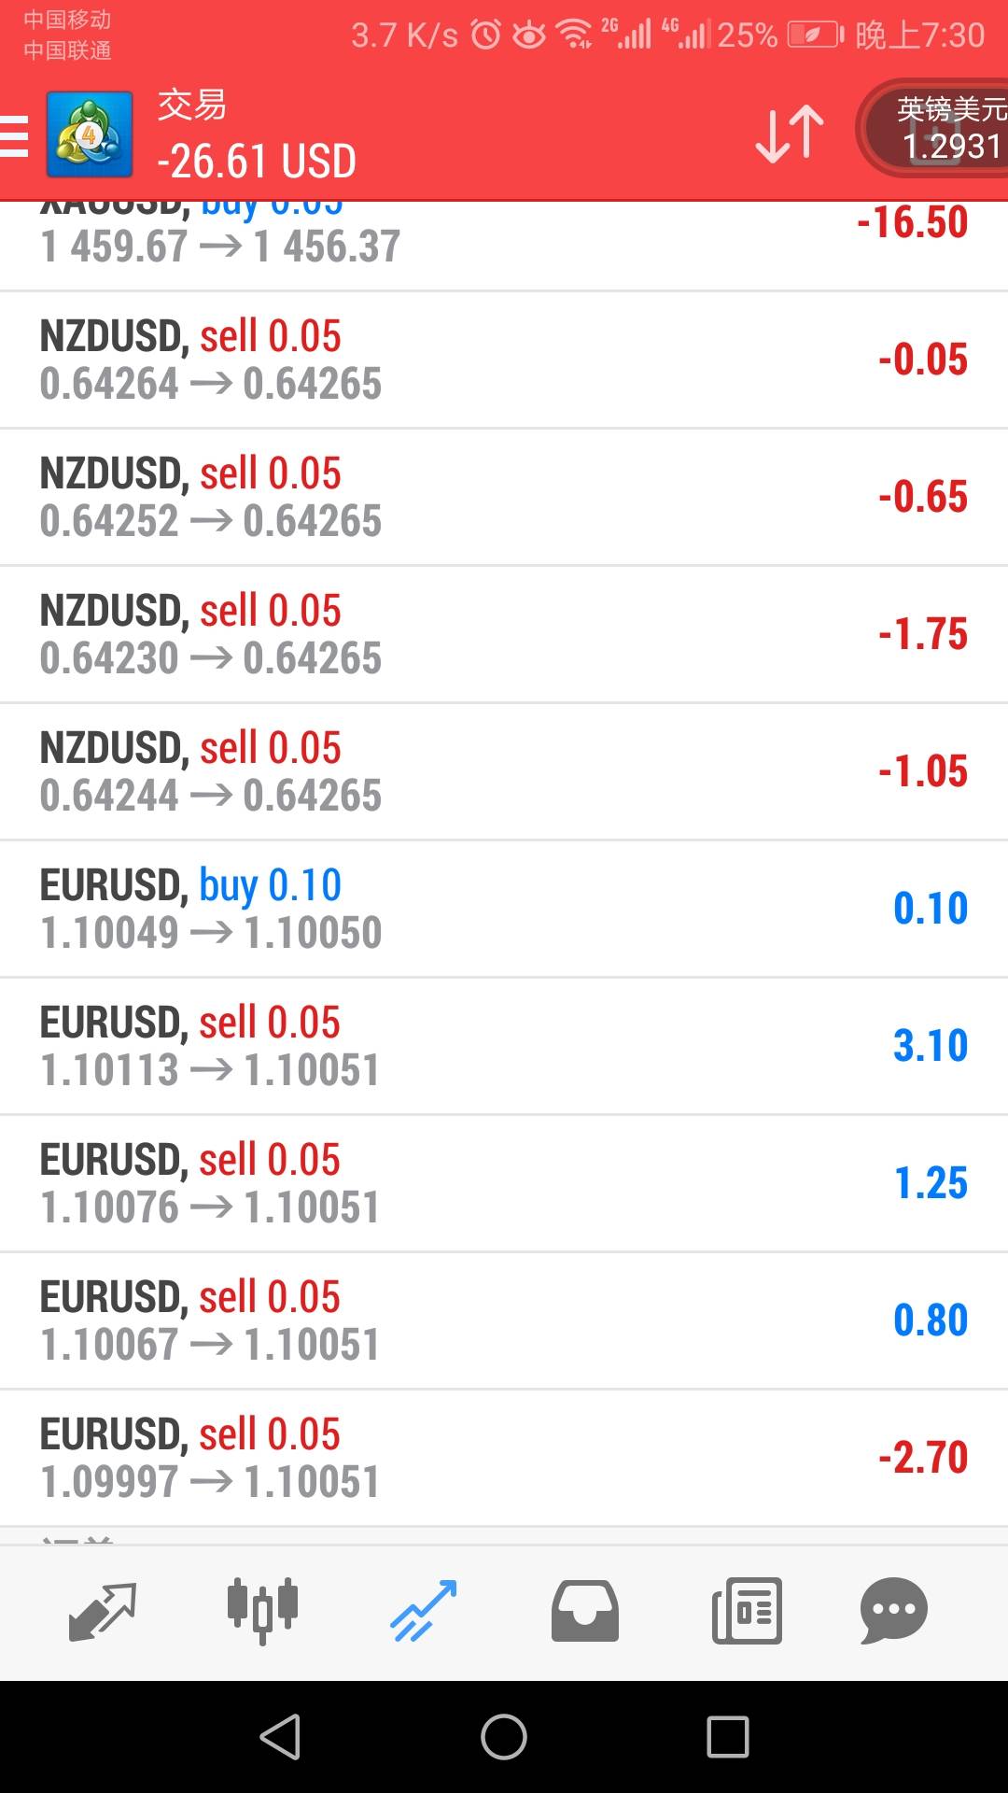Open EURUSD sell position at 1.10076

[504, 1183]
